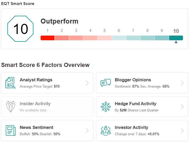
Task: Expand Hedge Fund Activity chevron arrow
Action: click(182, 107)
